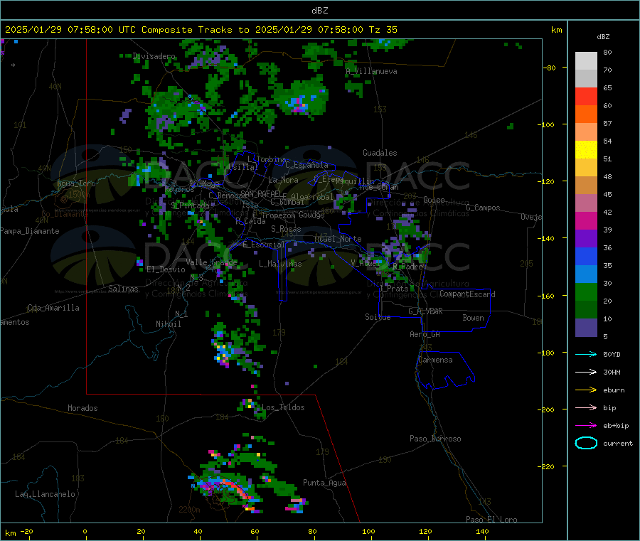Select the orange 57-60 dBZ color band

(x=586, y=114)
